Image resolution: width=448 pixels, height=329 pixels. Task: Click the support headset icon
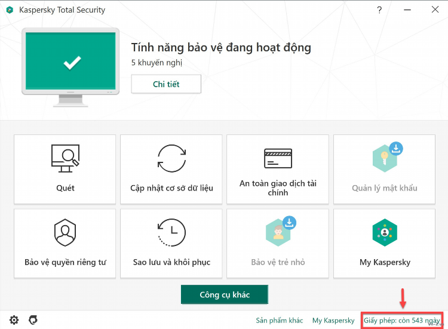pos(33,320)
